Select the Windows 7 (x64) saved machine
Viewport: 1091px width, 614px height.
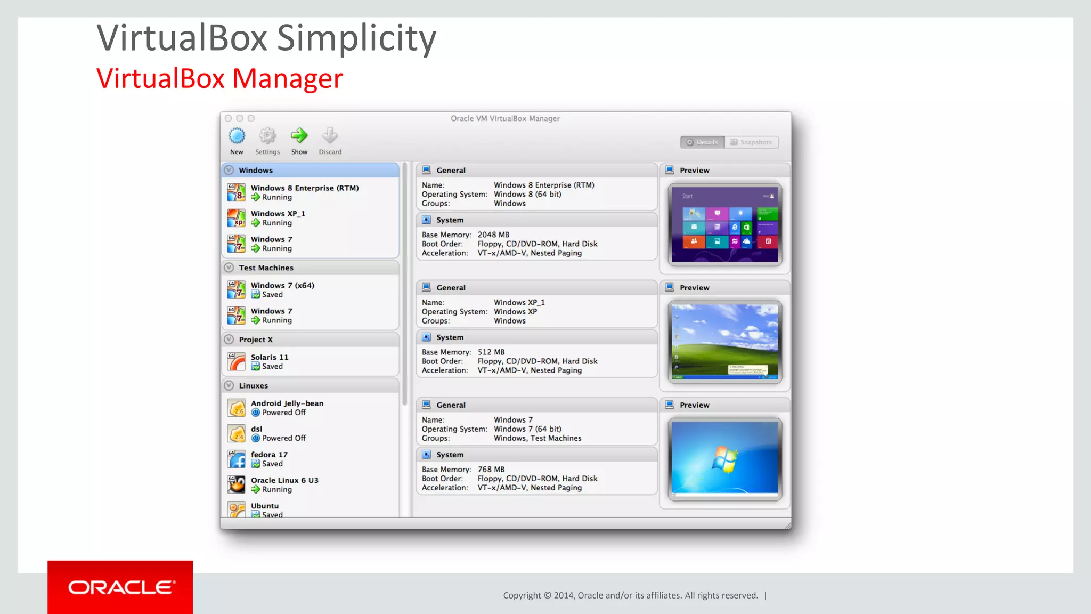282,289
